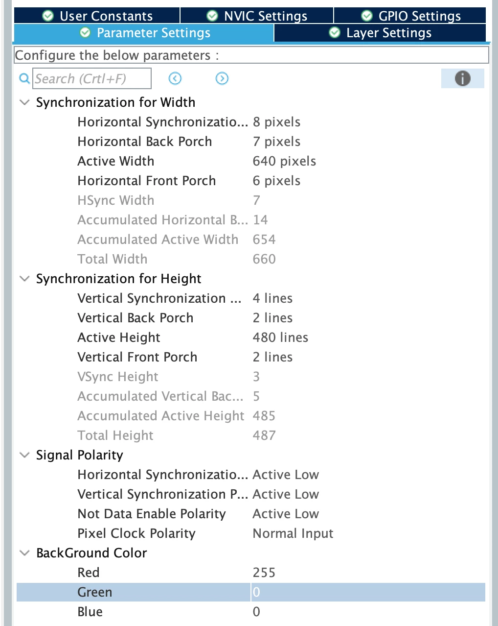Click green check icon on Layer Settings
This screenshot has height=626, width=498.
tap(335, 33)
